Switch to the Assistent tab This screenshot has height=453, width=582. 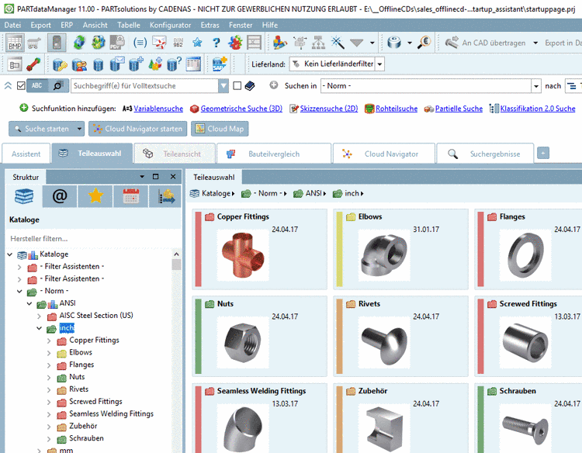pyautogui.click(x=26, y=154)
